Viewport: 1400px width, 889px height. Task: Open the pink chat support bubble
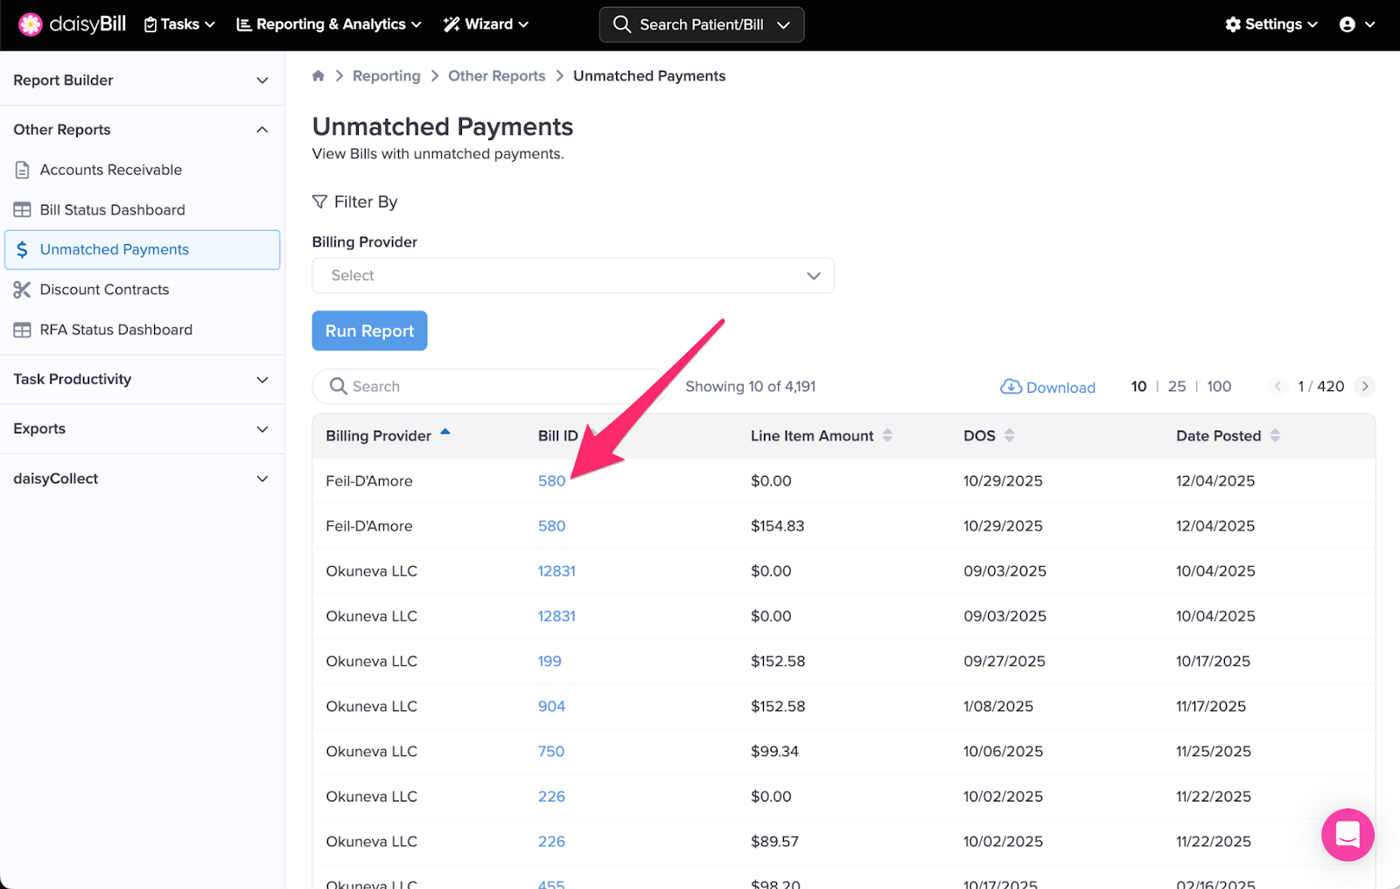tap(1347, 834)
